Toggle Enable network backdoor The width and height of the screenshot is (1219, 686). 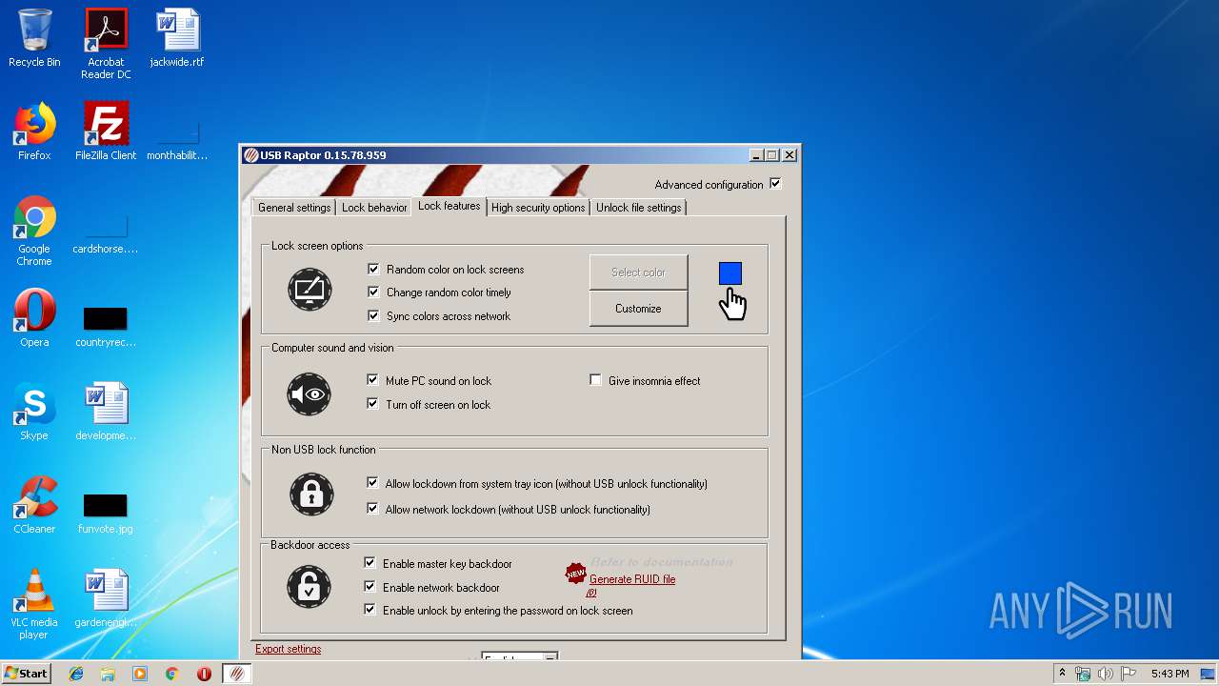click(370, 587)
